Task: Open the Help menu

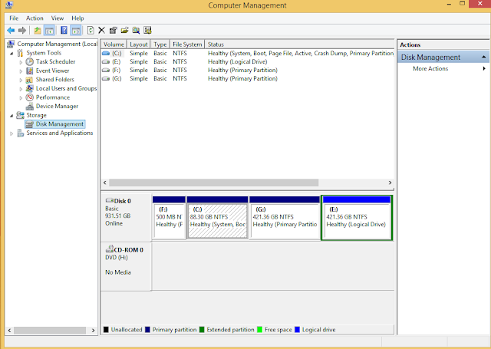Action: tap(77, 18)
